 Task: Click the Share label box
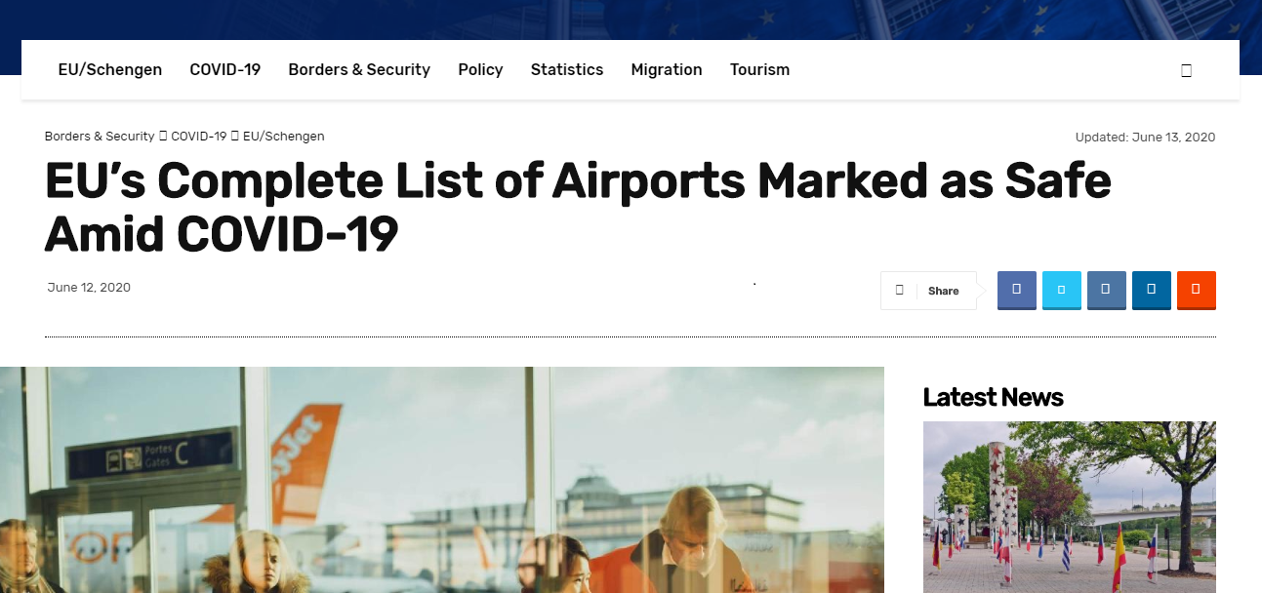pyautogui.click(x=928, y=291)
